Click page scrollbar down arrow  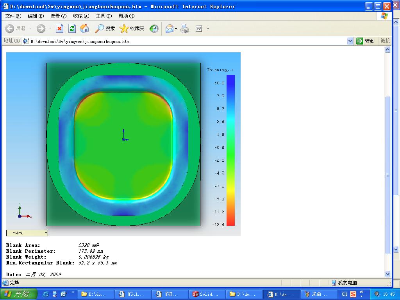(x=388, y=274)
